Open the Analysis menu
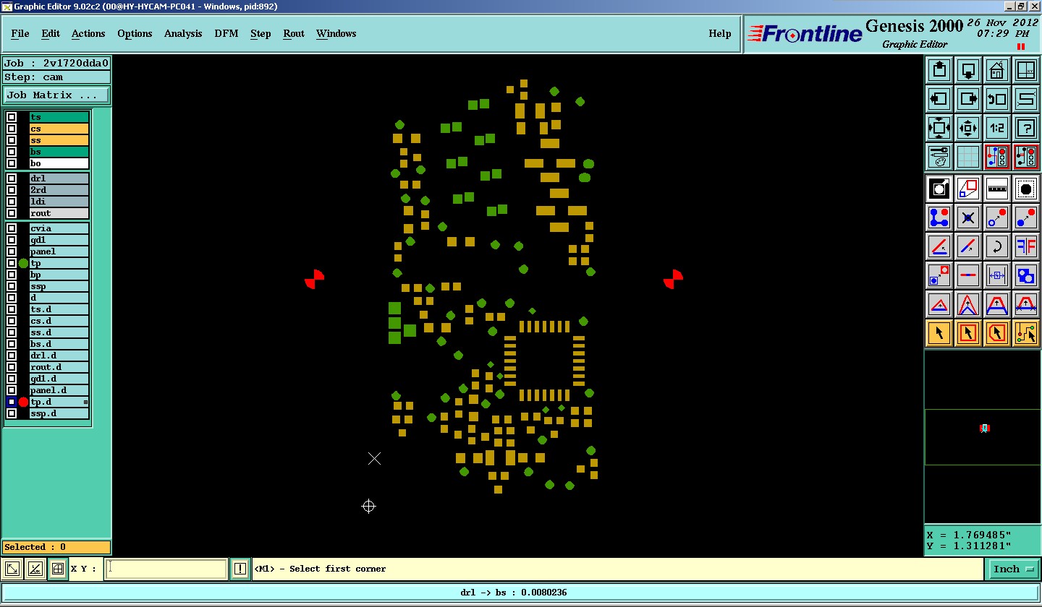1042x607 pixels. pyautogui.click(x=183, y=33)
